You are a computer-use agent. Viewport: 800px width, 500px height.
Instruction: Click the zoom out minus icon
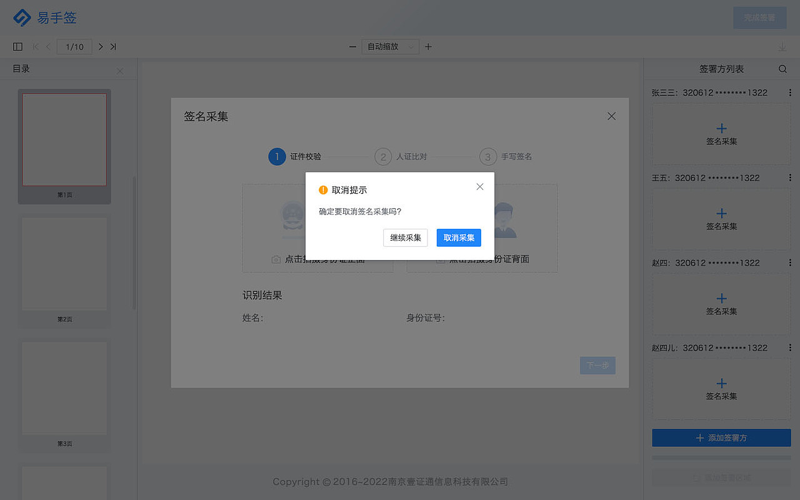click(352, 46)
